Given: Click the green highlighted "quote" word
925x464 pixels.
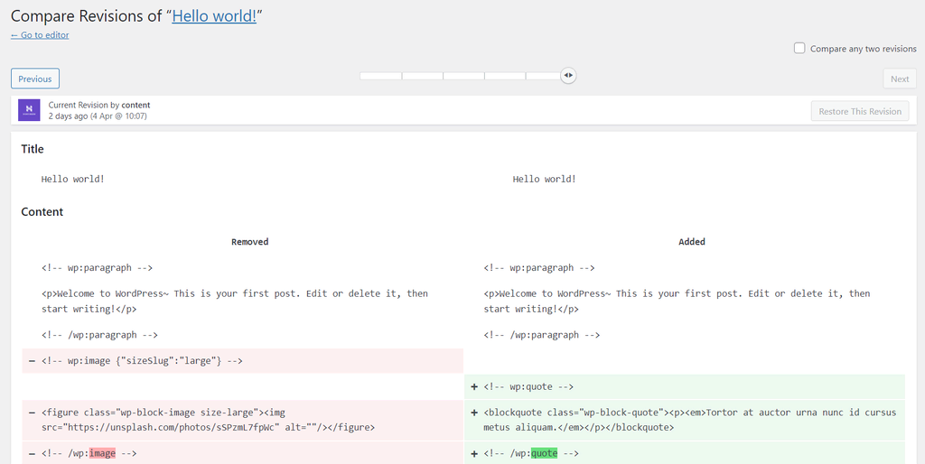Looking at the screenshot, I should (x=545, y=453).
